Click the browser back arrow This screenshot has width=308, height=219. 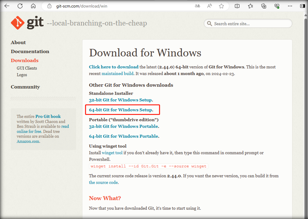pos(7,6)
